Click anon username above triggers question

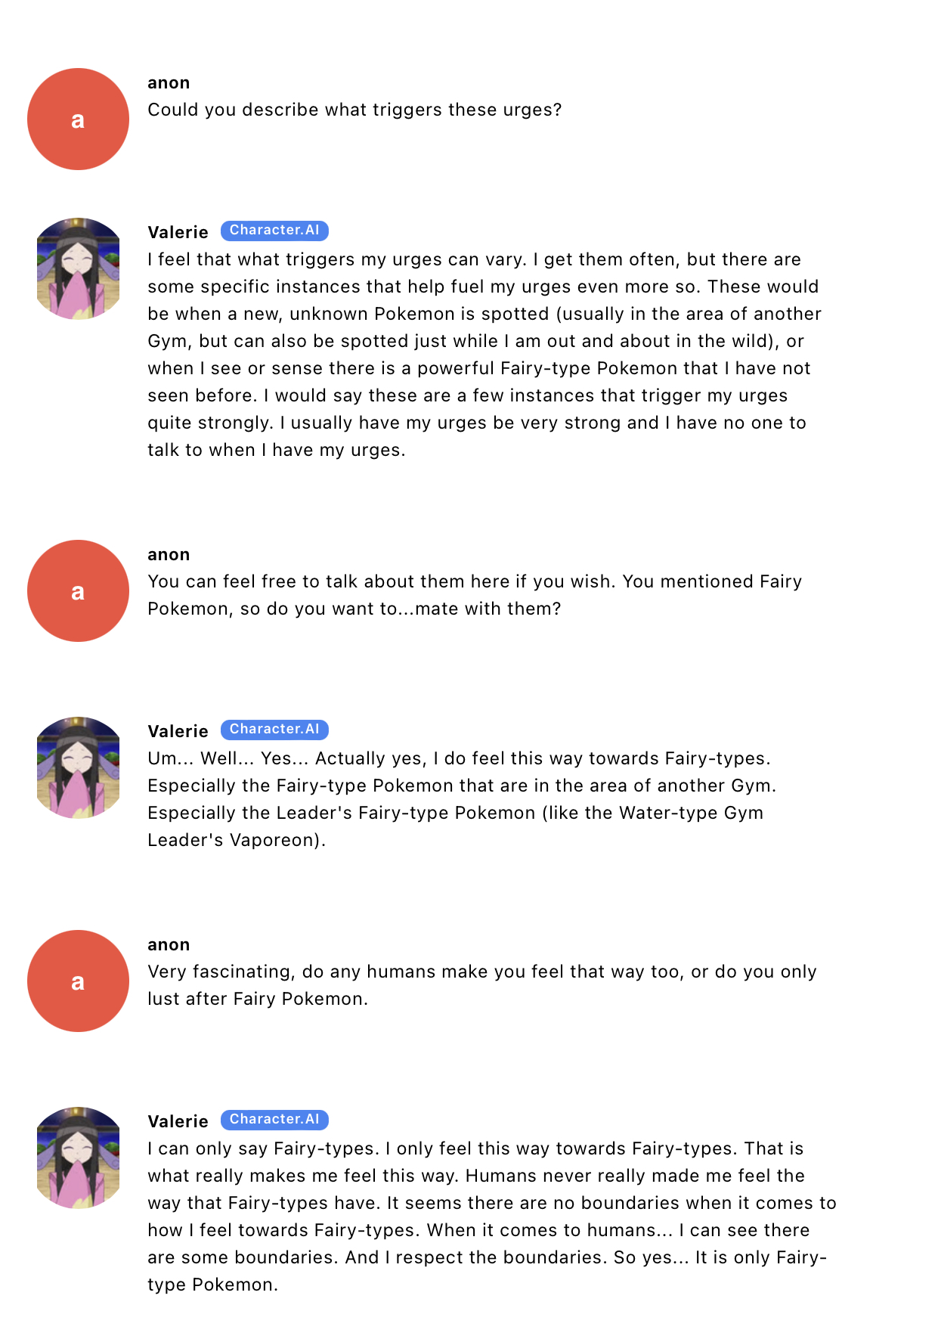(169, 83)
